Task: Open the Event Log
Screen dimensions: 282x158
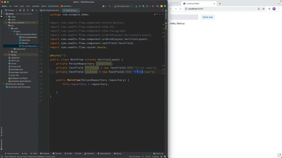Action: 158,154
